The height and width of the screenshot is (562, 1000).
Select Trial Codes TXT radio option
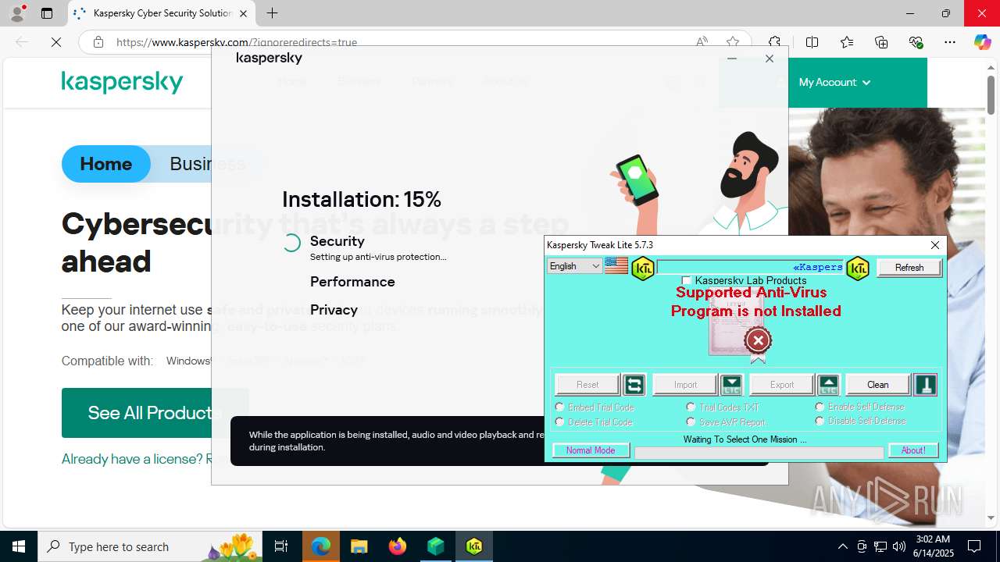coord(691,407)
